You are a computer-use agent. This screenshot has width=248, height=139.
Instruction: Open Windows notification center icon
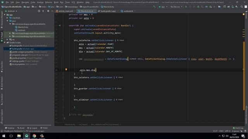(x=243, y=136)
